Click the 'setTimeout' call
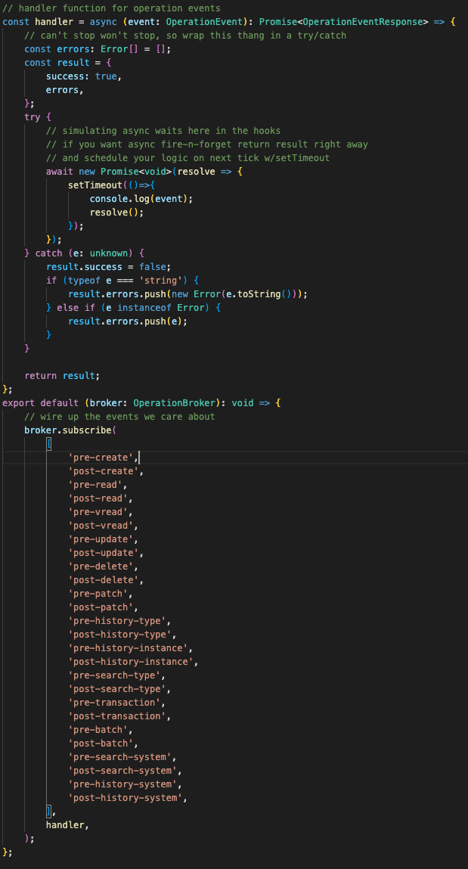This screenshot has height=869, width=468. (x=95, y=185)
